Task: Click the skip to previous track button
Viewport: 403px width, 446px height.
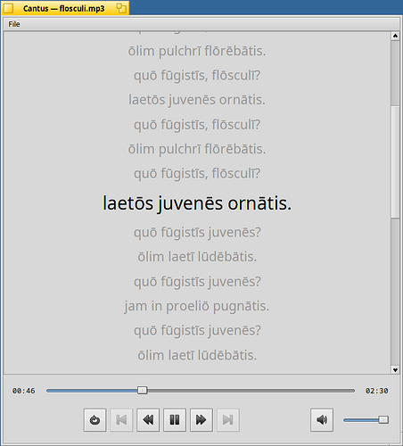Action: pyautogui.click(x=121, y=420)
